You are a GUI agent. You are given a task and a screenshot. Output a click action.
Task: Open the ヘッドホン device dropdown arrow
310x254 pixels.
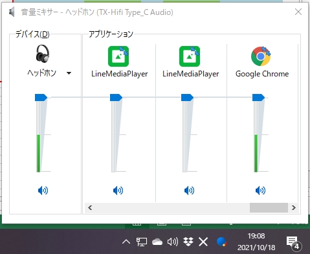coord(69,73)
